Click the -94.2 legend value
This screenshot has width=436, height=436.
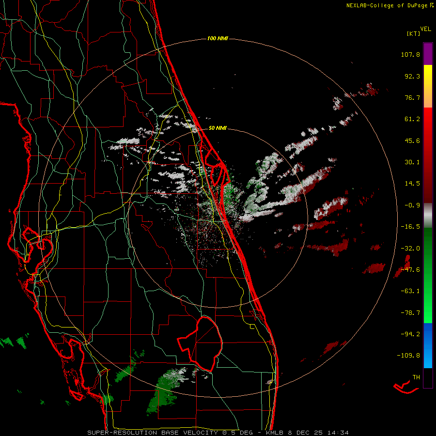click(x=410, y=334)
